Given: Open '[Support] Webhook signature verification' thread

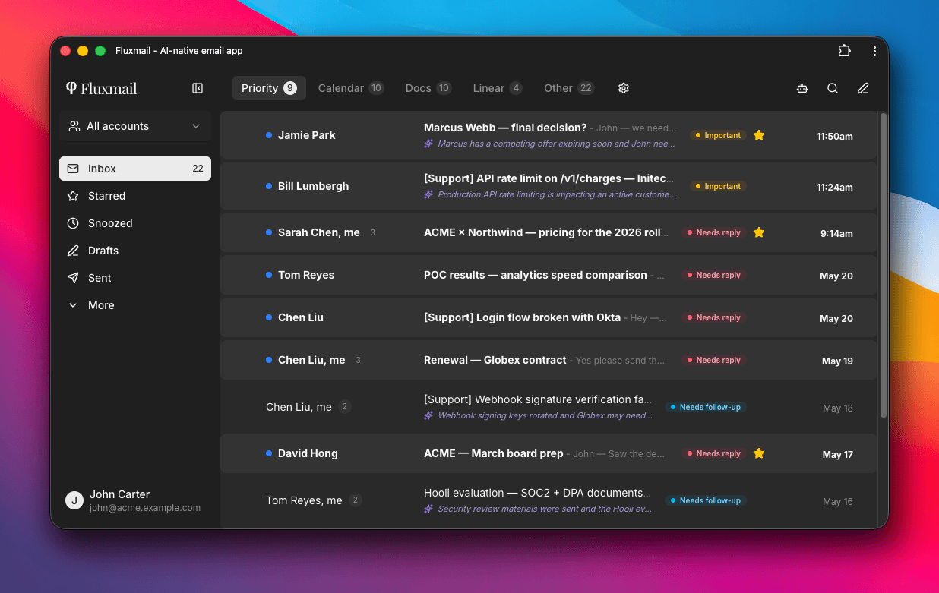Looking at the screenshot, I should pyautogui.click(x=549, y=407).
